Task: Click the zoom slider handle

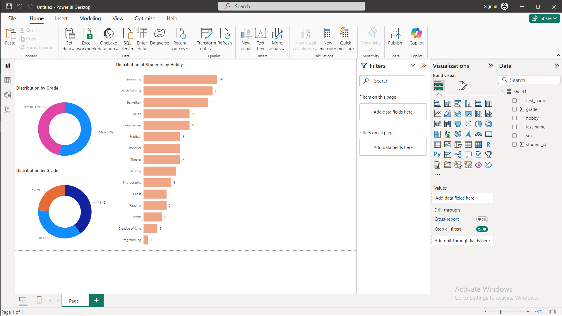Action: point(501,312)
